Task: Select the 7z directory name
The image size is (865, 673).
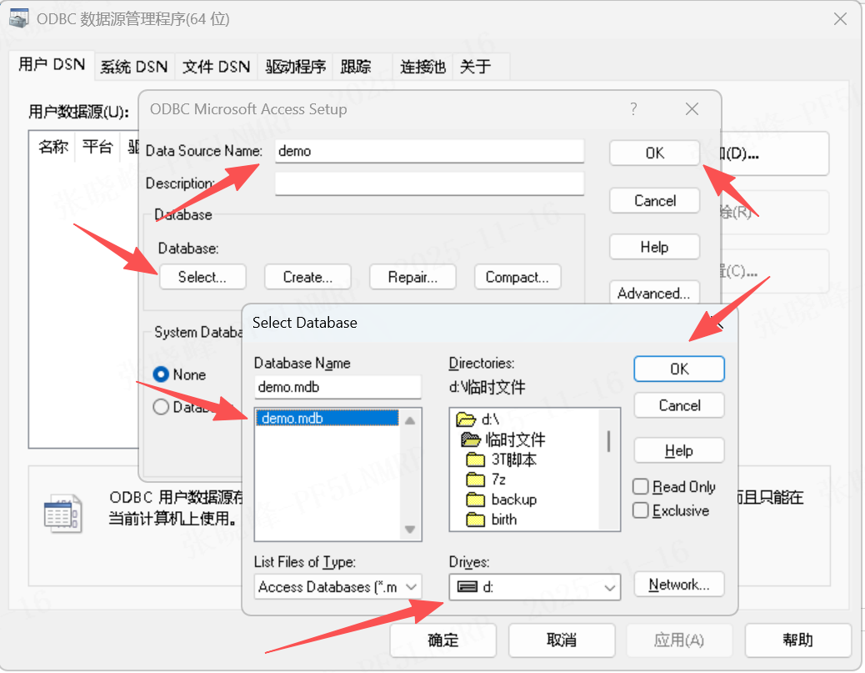Action: pyautogui.click(x=498, y=480)
